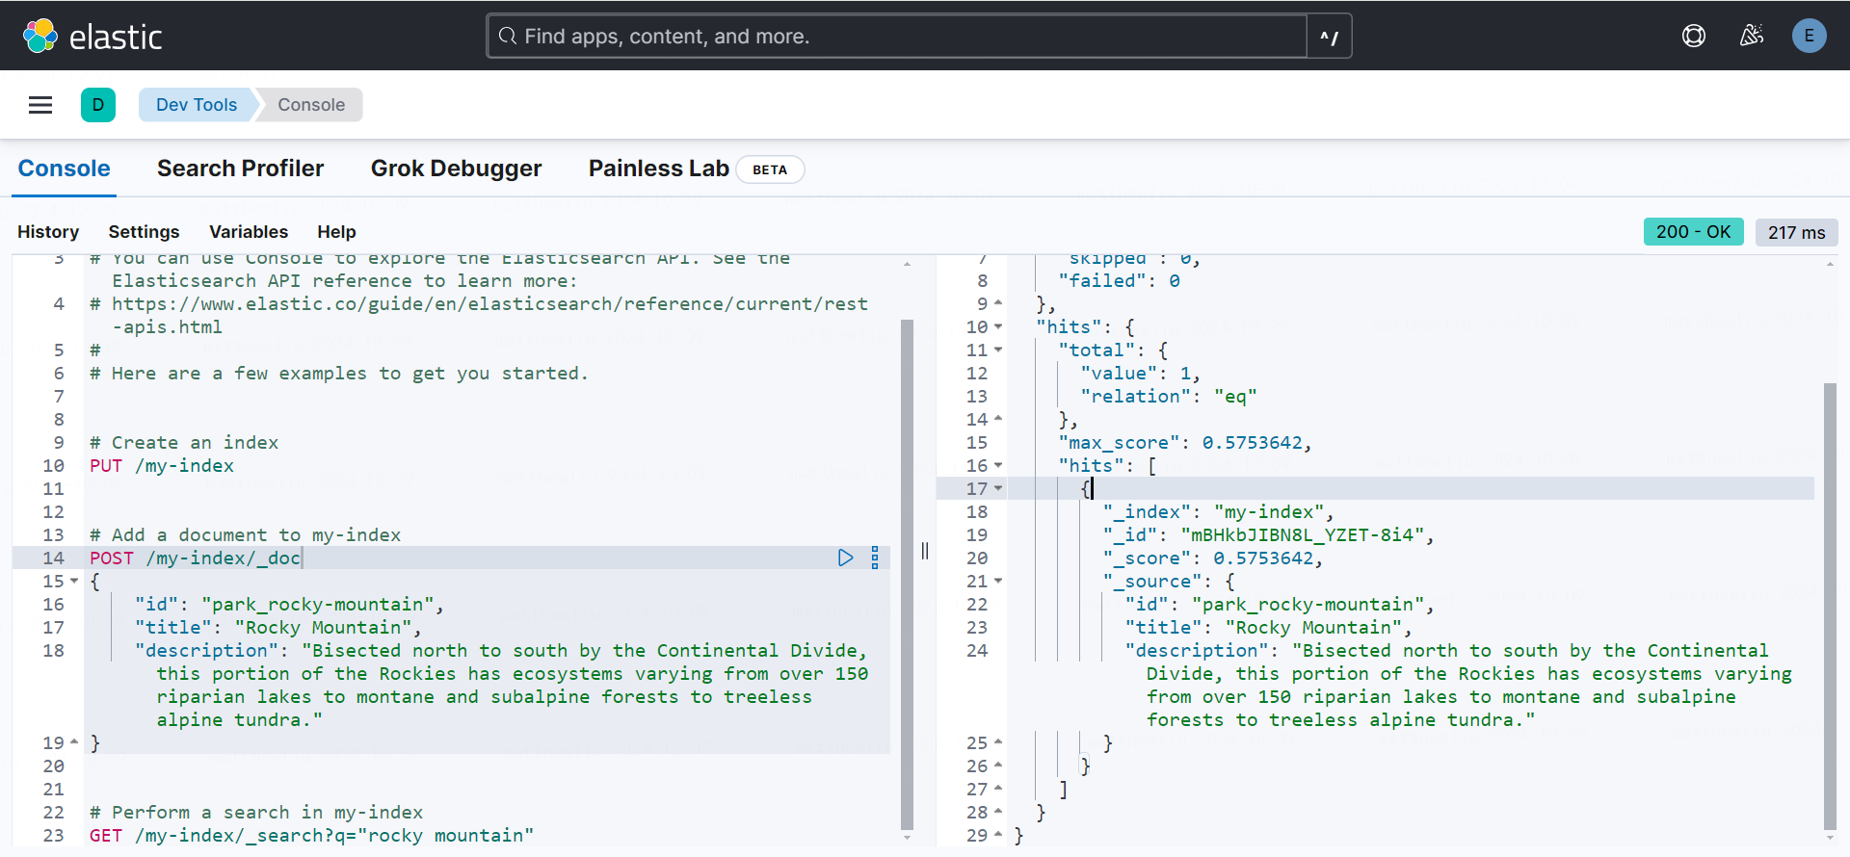Toggle fold marker at editor line 19

(74, 742)
